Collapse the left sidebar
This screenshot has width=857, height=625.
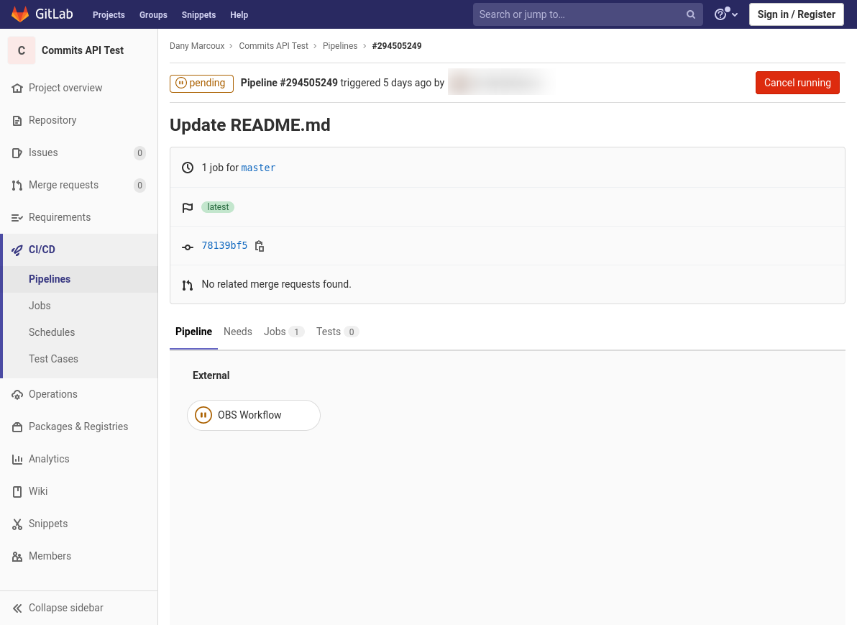tap(56, 608)
